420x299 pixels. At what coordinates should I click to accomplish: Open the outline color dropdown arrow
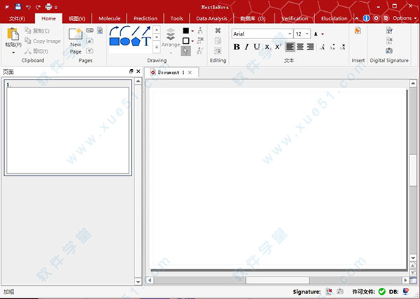pyautogui.click(x=192, y=41)
